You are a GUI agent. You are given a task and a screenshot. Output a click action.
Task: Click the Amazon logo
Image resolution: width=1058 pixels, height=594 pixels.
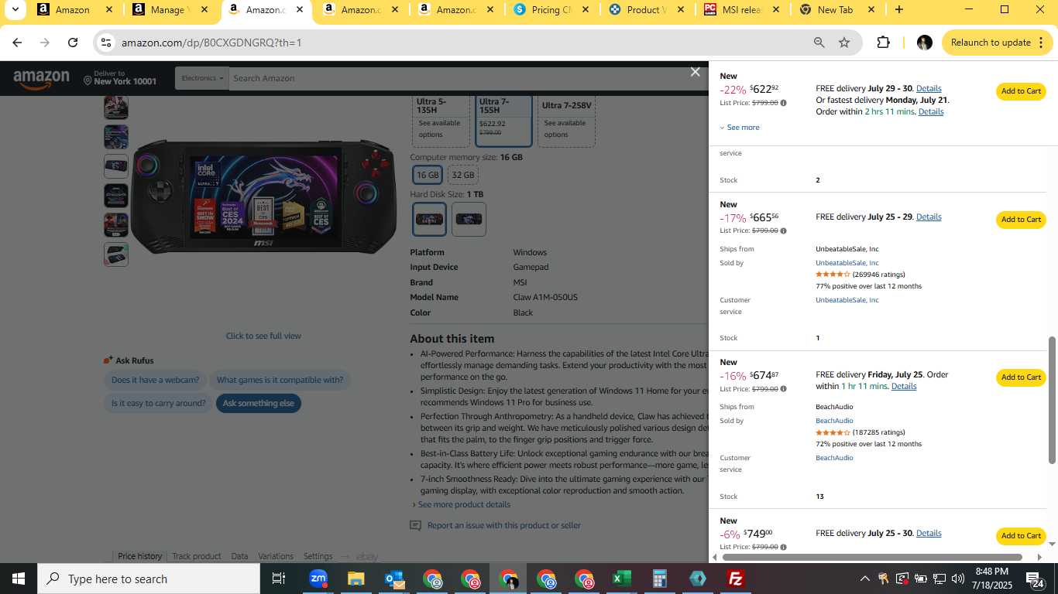click(41, 79)
